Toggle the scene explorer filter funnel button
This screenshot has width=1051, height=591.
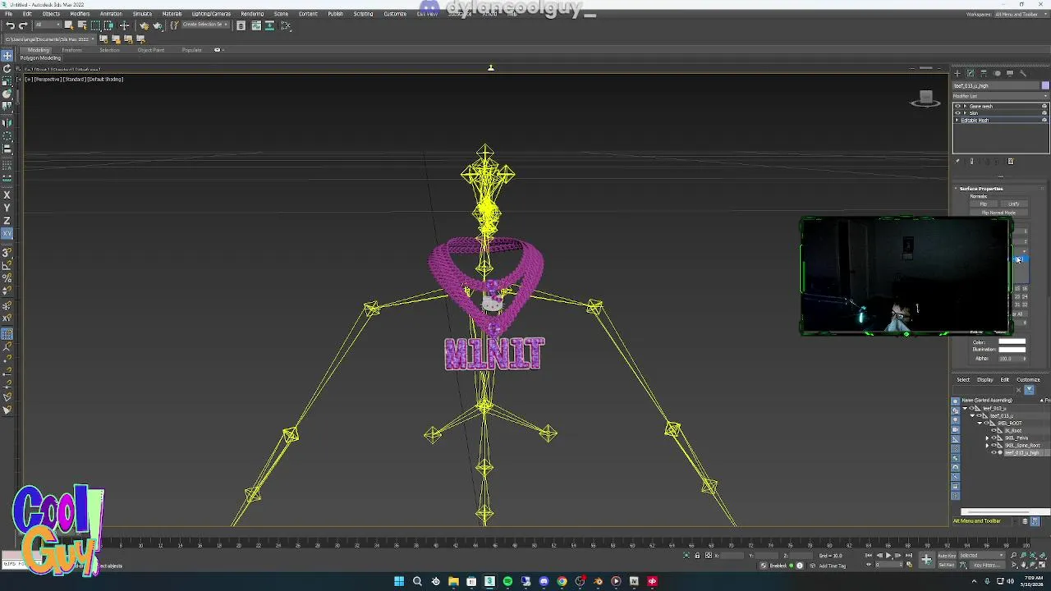coord(1029,390)
